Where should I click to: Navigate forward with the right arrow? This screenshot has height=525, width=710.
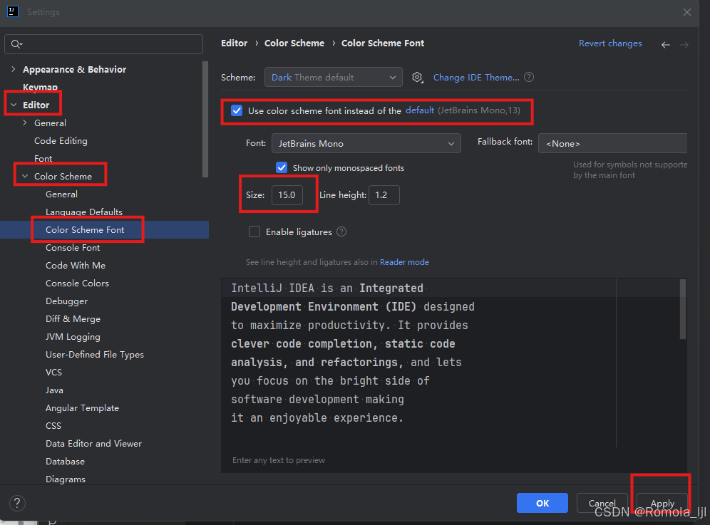click(684, 44)
